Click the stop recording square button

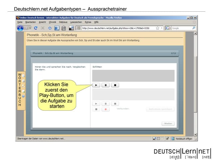pos(96,109)
